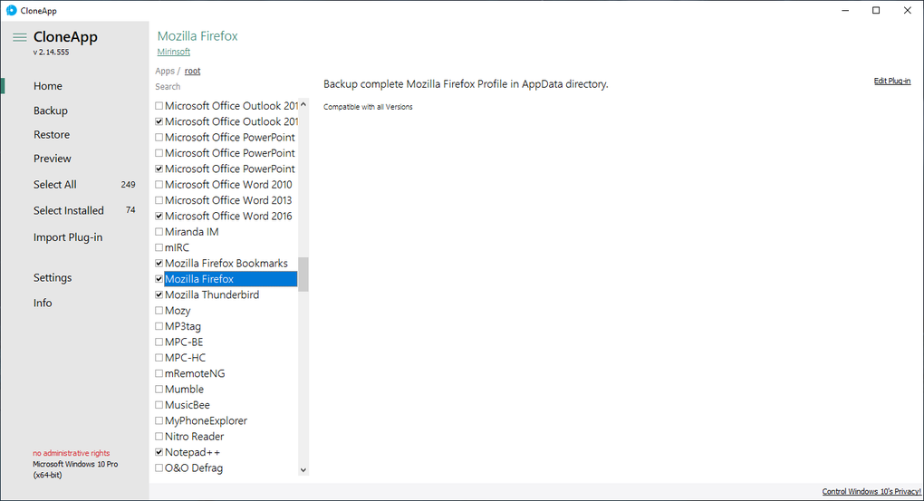Go to Home in the sidebar
Image resolution: width=924 pixels, height=501 pixels.
(x=48, y=86)
